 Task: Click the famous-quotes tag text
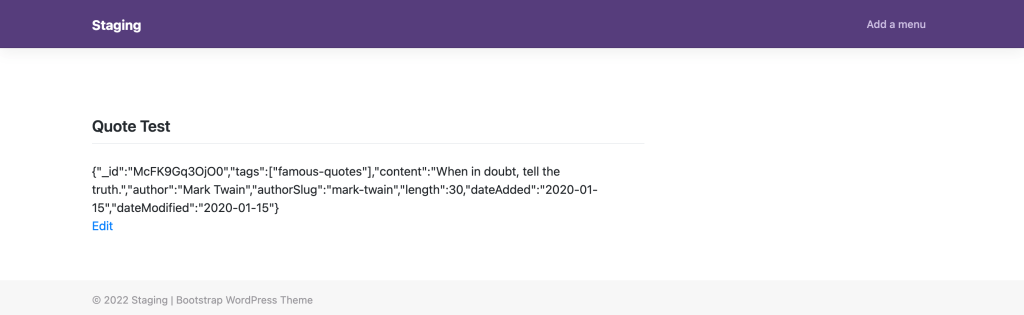(x=321, y=171)
